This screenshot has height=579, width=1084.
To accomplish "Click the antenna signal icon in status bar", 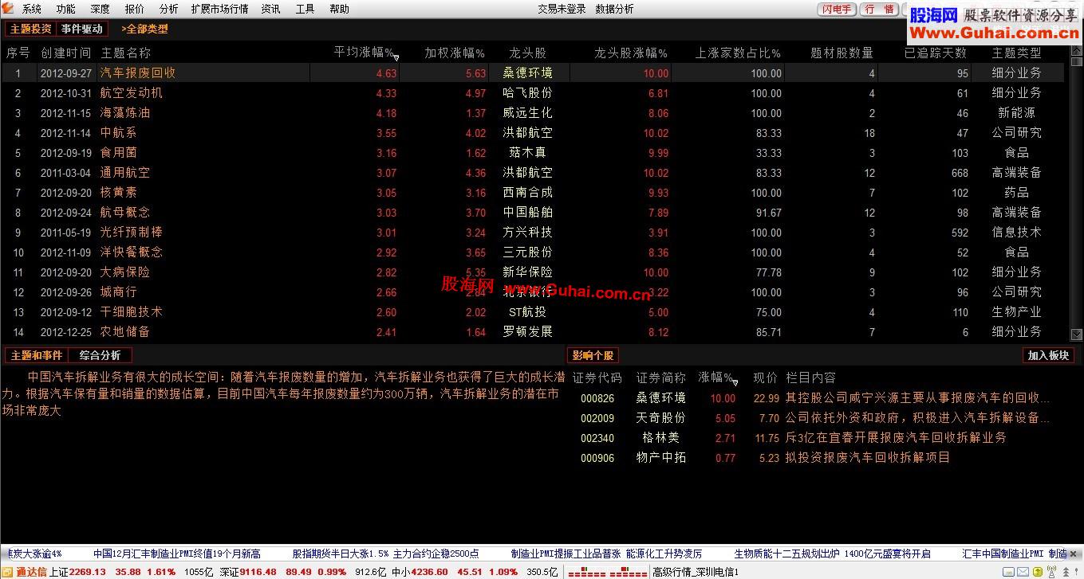I will 1051,572.
